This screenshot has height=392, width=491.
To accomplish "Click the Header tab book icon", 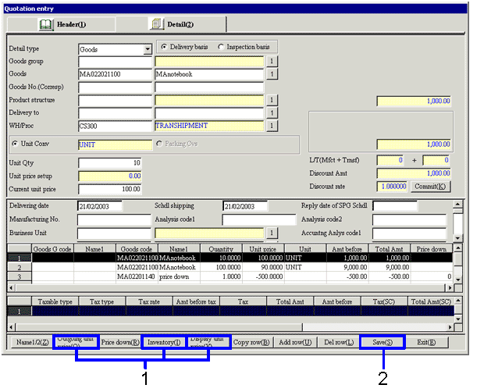I will (x=44, y=25).
